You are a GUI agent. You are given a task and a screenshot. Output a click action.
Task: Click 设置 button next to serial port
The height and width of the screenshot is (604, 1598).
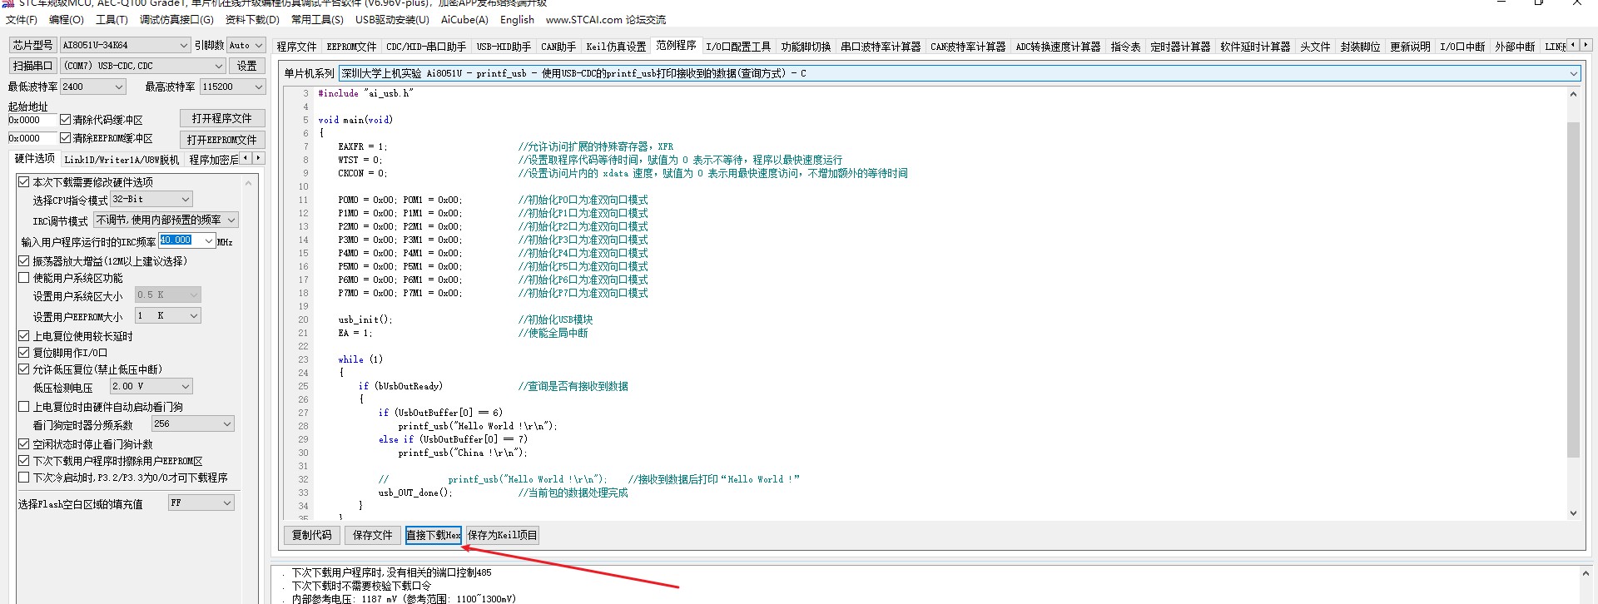[246, 65]
